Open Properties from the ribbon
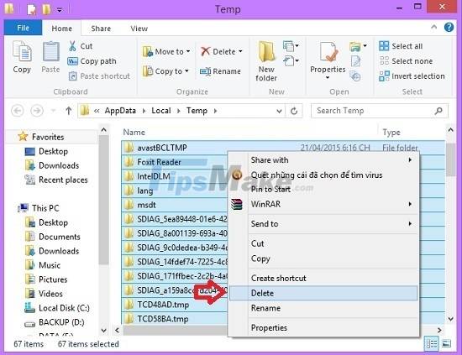This screenshot has width=462, height=355. (x=328, y=57)
